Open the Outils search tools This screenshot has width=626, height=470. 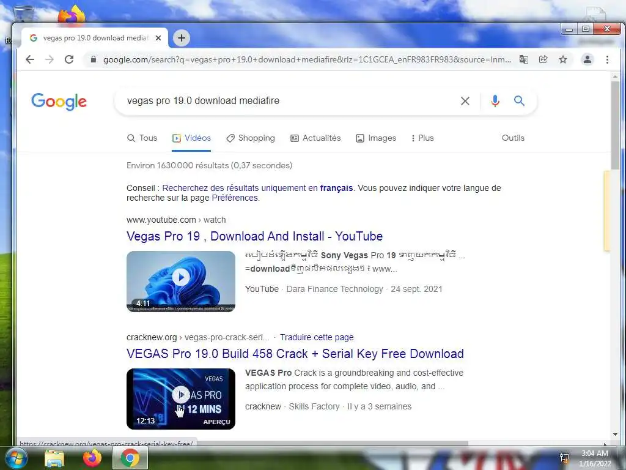coord(513,138)
